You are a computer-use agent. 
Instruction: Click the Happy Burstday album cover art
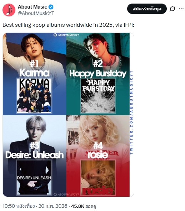pos(98,96)
